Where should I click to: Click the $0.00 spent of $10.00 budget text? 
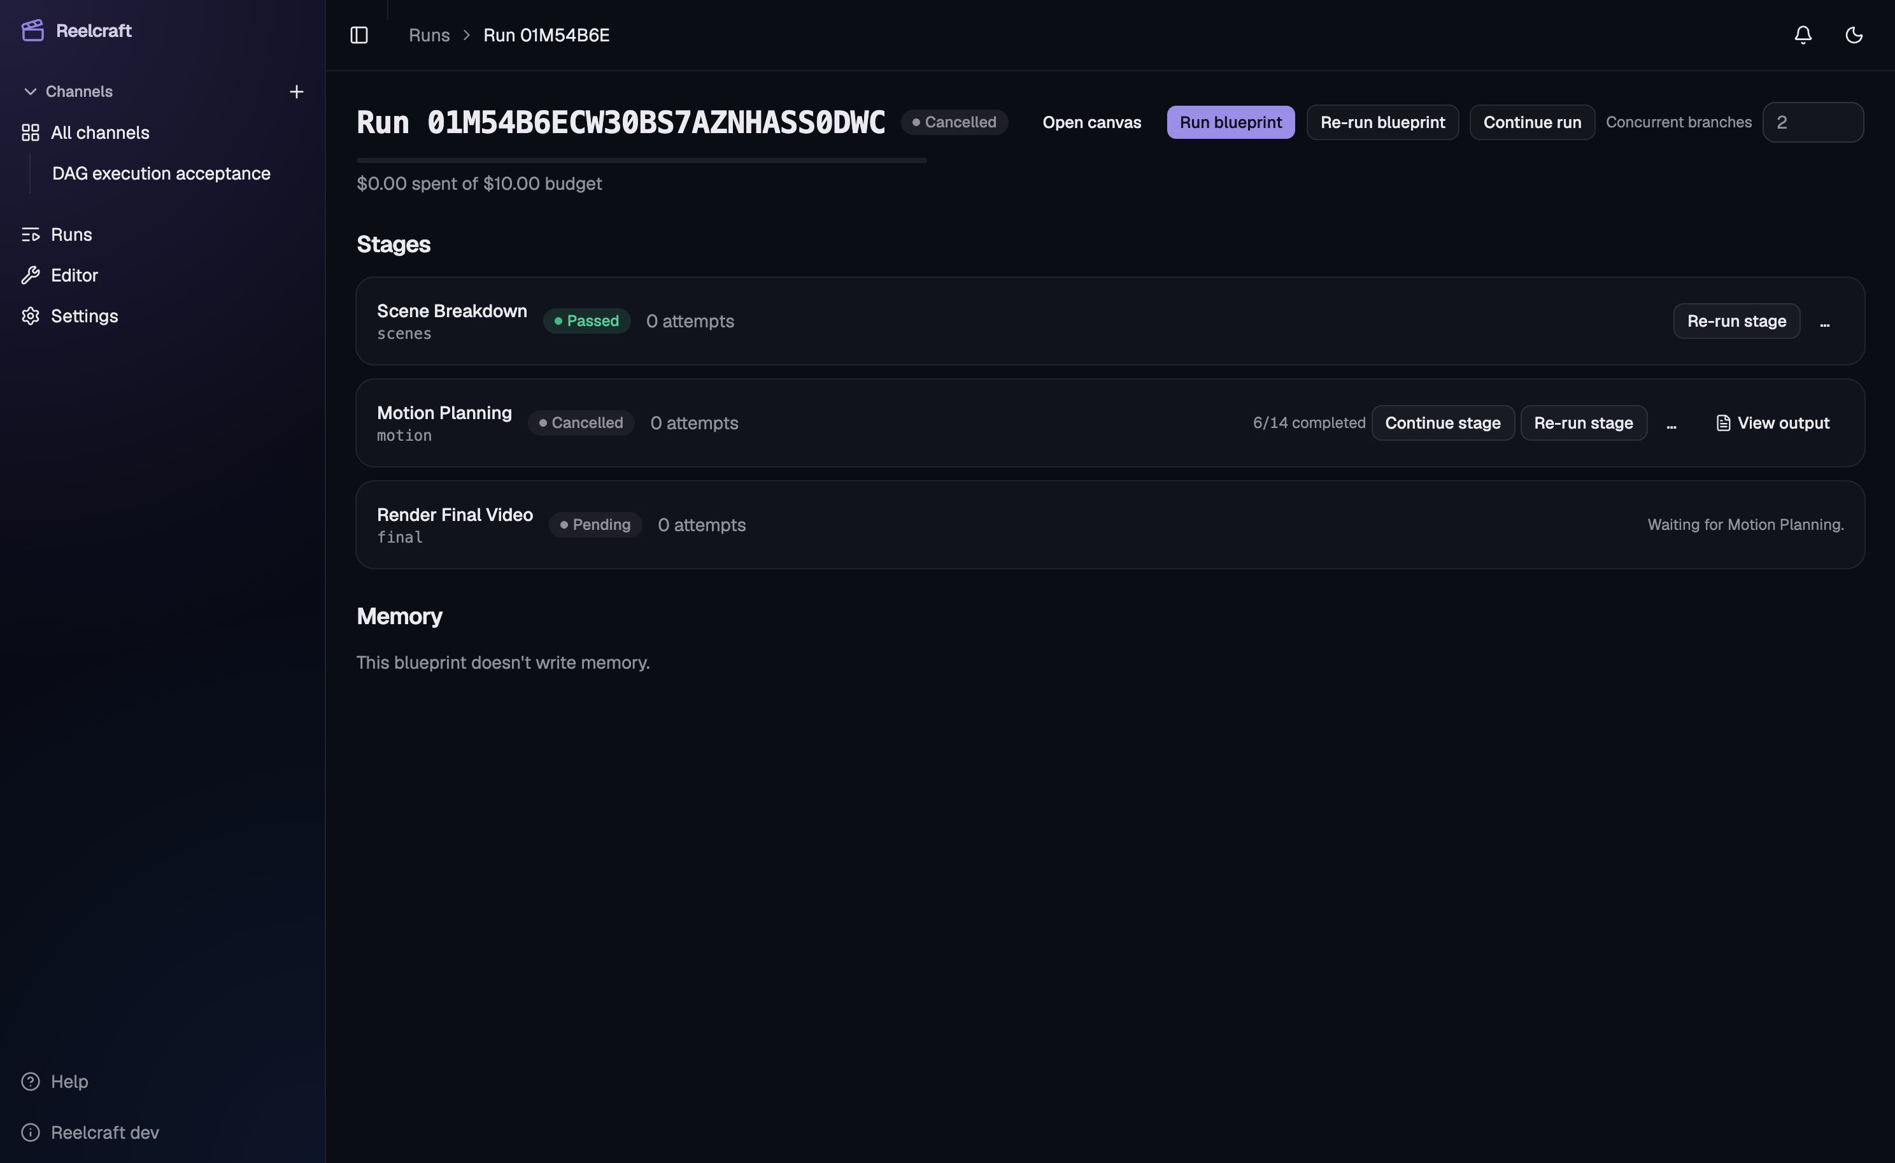point(479,184)
